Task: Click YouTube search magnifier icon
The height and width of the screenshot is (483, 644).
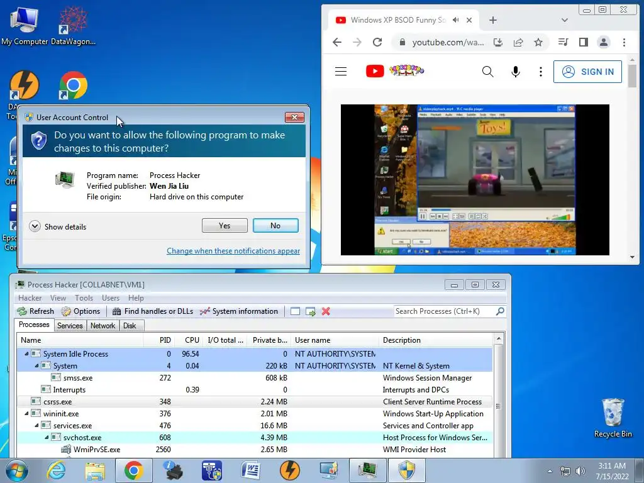Action: point(487,72)
